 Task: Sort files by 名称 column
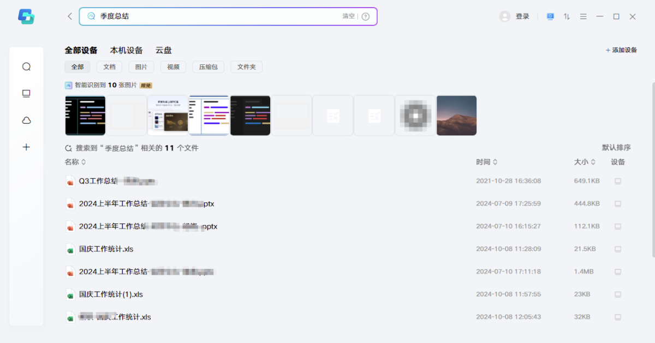point(75,162)
